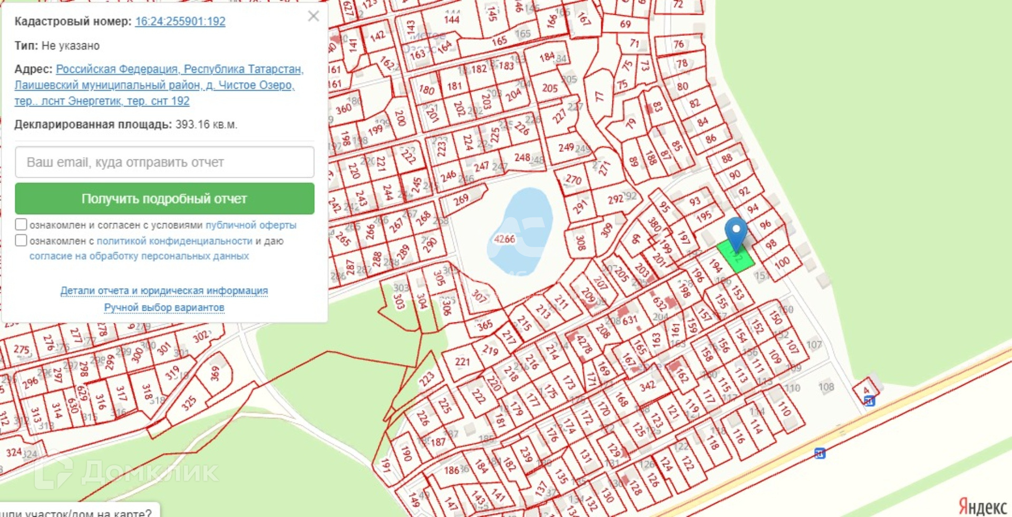Screen dimensions: 1012x517
Task: Select parcel 325 on the map
Action: (188, 403)
